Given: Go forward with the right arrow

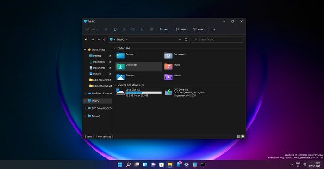Looking at the screenshot, I should [x=93, y=40].
